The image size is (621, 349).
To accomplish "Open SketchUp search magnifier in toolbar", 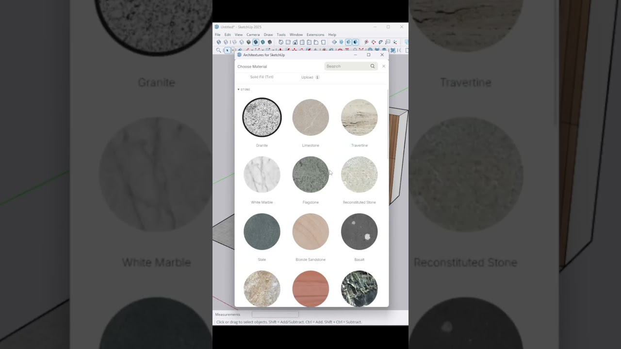I will point(219,50).
